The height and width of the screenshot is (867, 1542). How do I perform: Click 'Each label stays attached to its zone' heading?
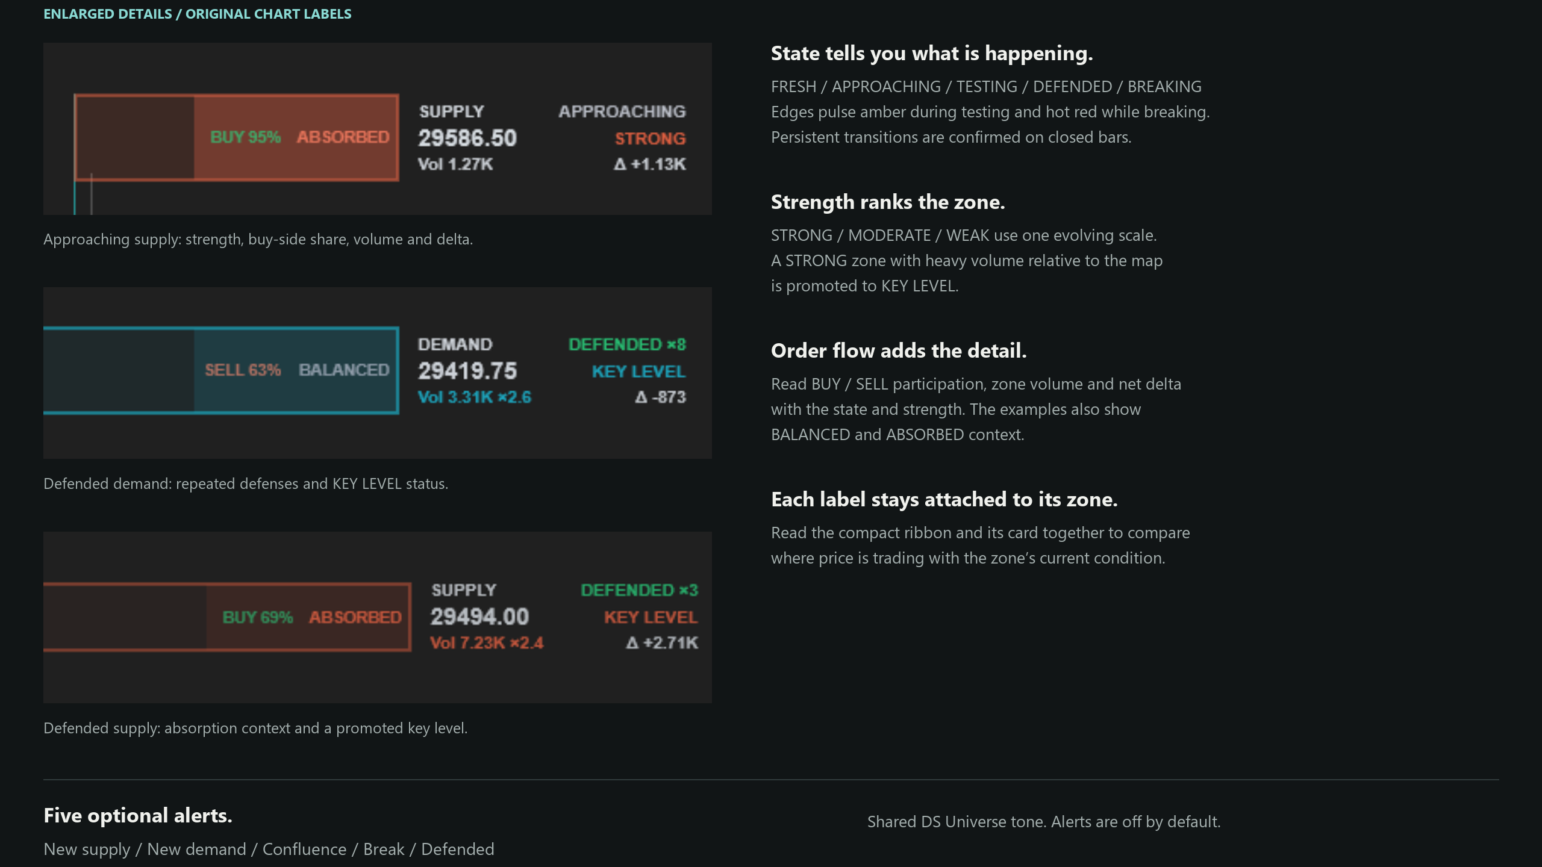coord(944,499)
